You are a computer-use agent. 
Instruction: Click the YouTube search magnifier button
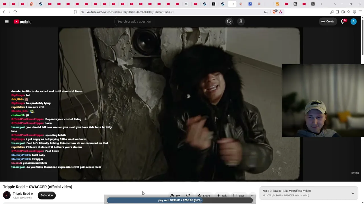click(x=229, y=22)
